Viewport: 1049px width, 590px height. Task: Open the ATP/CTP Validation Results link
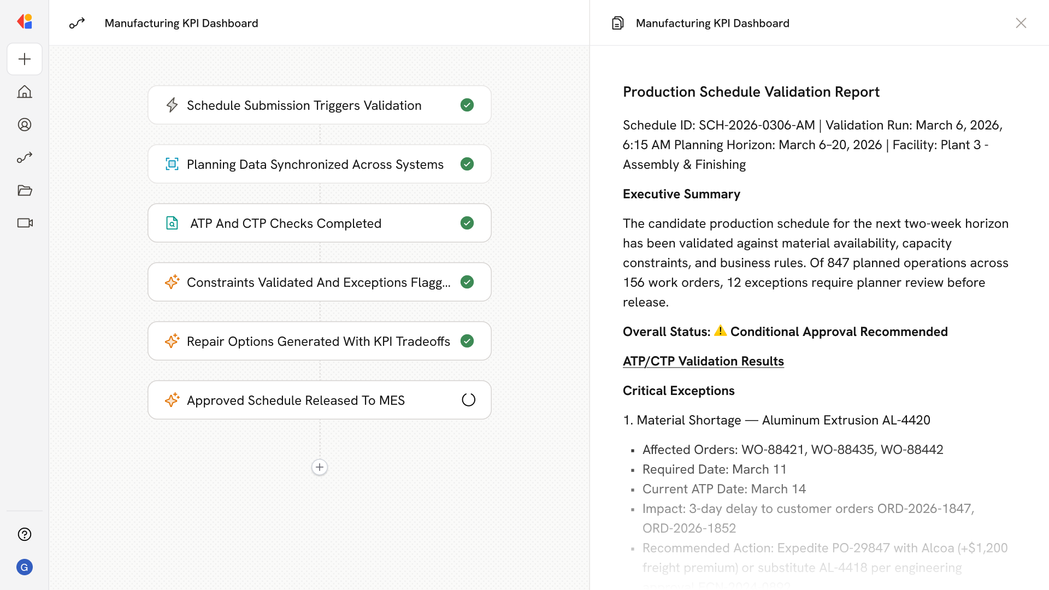703,361
